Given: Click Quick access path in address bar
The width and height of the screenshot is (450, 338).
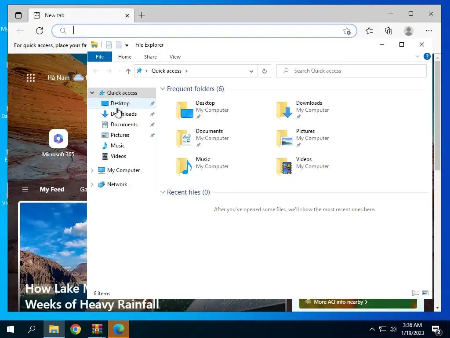Looking at the screenshot, I should click(167, 71).
